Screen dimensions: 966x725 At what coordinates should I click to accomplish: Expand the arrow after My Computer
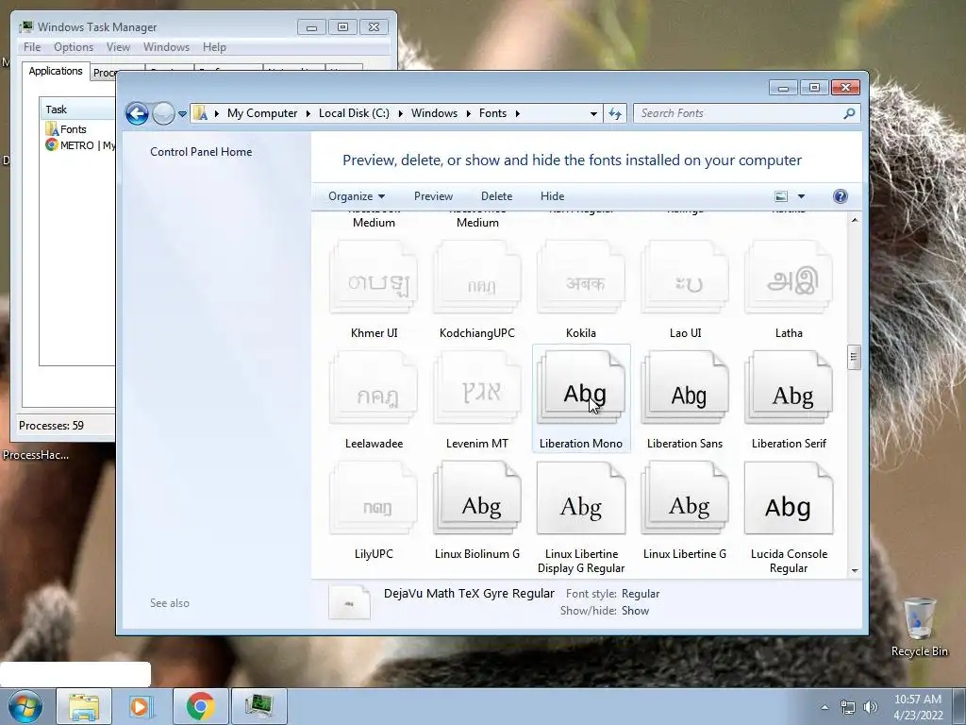pos(308,113)
